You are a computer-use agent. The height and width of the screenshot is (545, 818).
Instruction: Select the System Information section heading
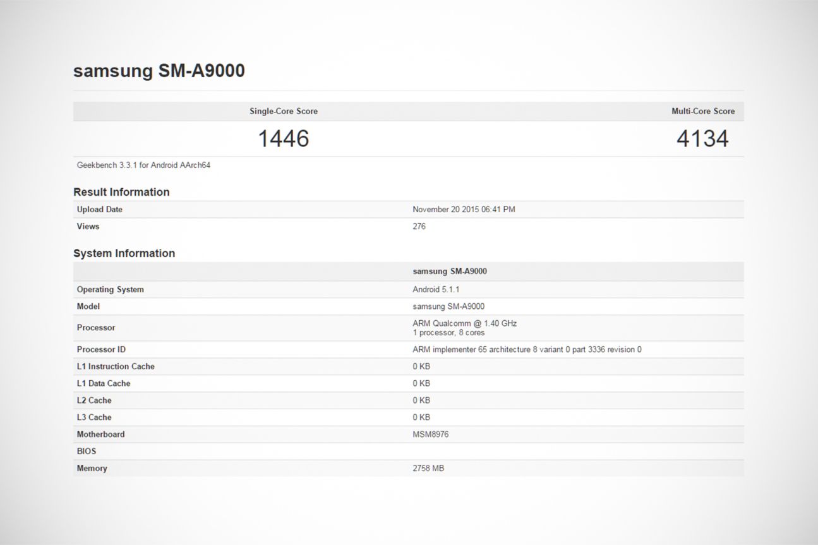click(124, 253)
